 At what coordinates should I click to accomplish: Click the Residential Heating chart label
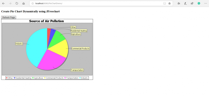coord(79,31)
